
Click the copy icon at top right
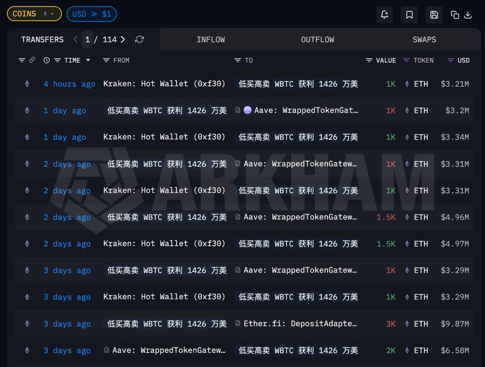455,15
